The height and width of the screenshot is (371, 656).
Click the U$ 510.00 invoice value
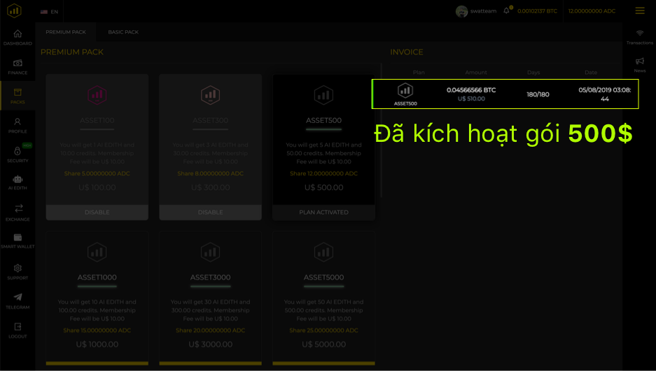pos(471,99)
